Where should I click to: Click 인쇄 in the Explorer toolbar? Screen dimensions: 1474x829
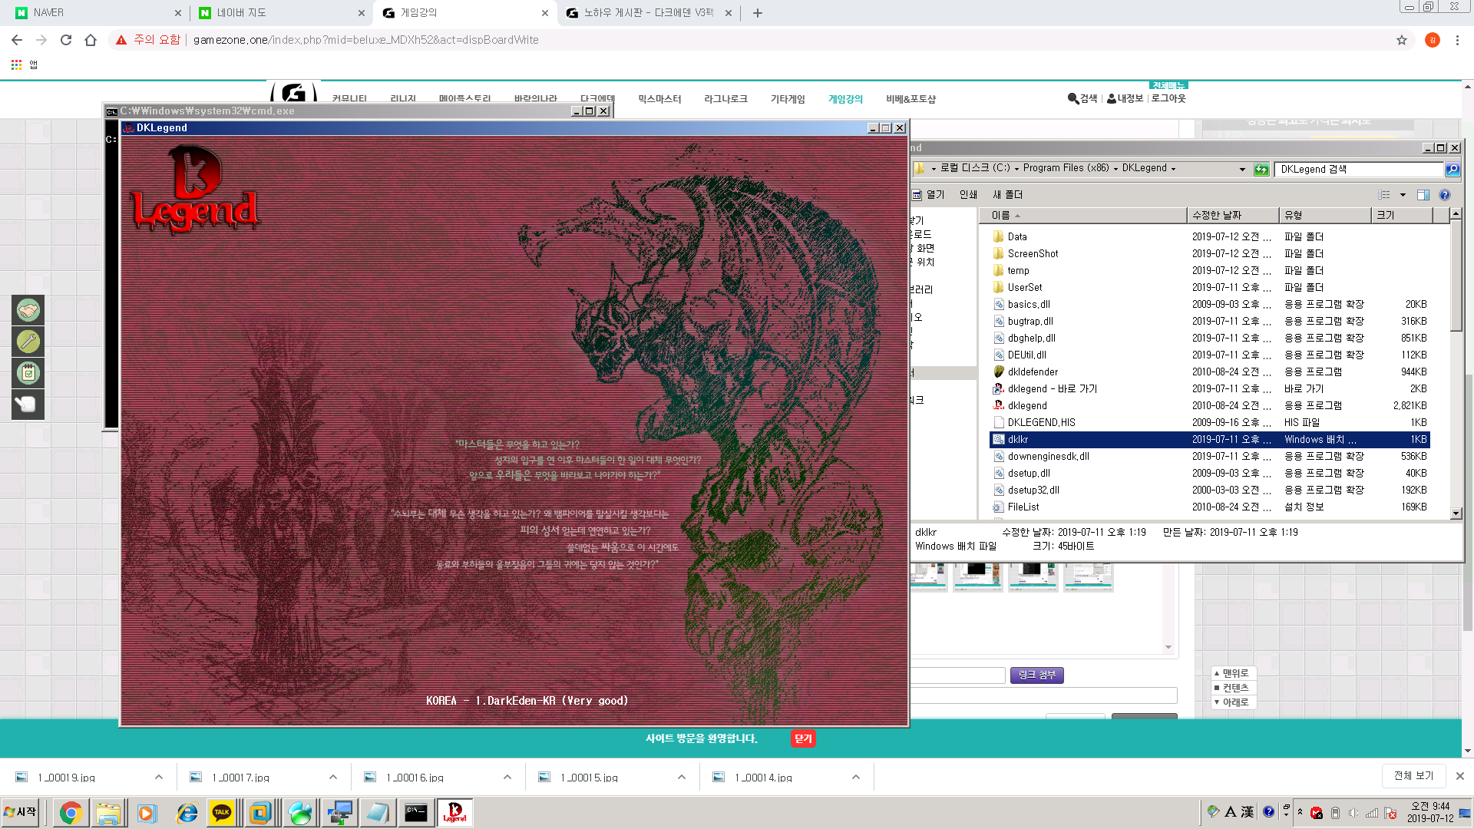coord(968,195)
